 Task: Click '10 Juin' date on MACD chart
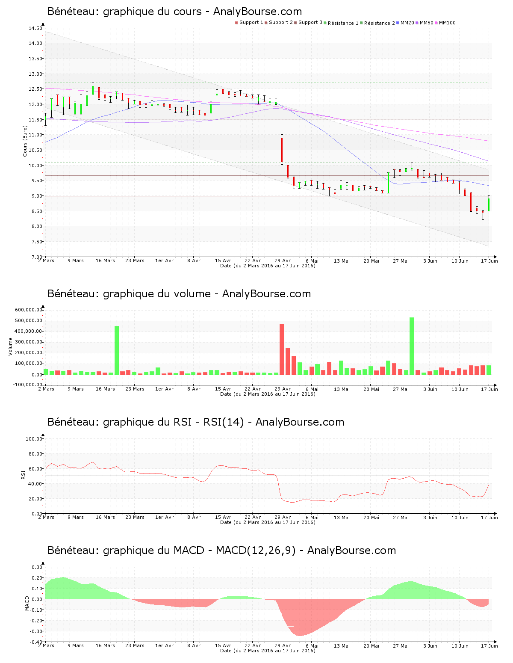tap(460, 645)
